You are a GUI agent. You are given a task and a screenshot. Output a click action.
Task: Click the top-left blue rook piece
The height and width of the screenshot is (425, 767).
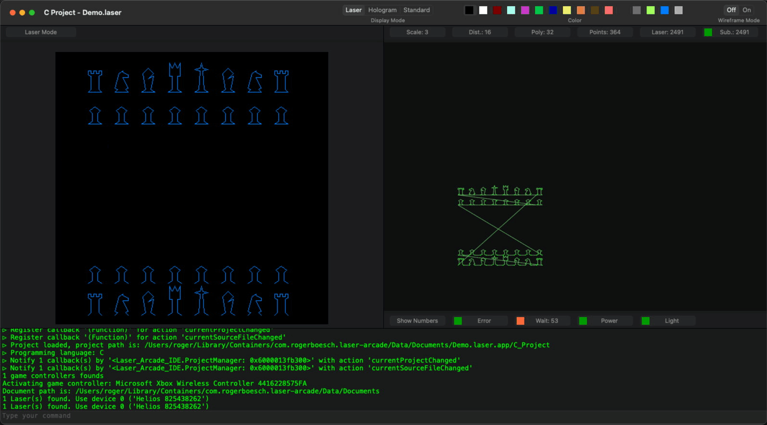click(95, 81)
